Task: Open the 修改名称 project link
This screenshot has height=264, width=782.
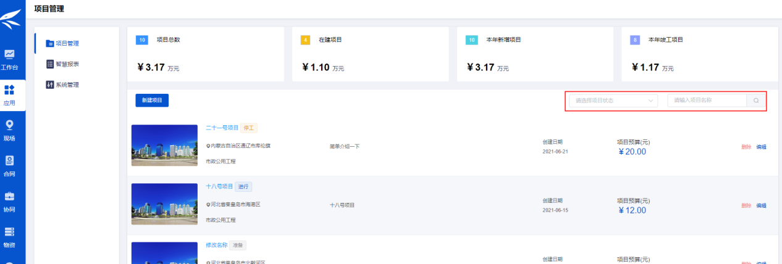Action: coord(216,245)
